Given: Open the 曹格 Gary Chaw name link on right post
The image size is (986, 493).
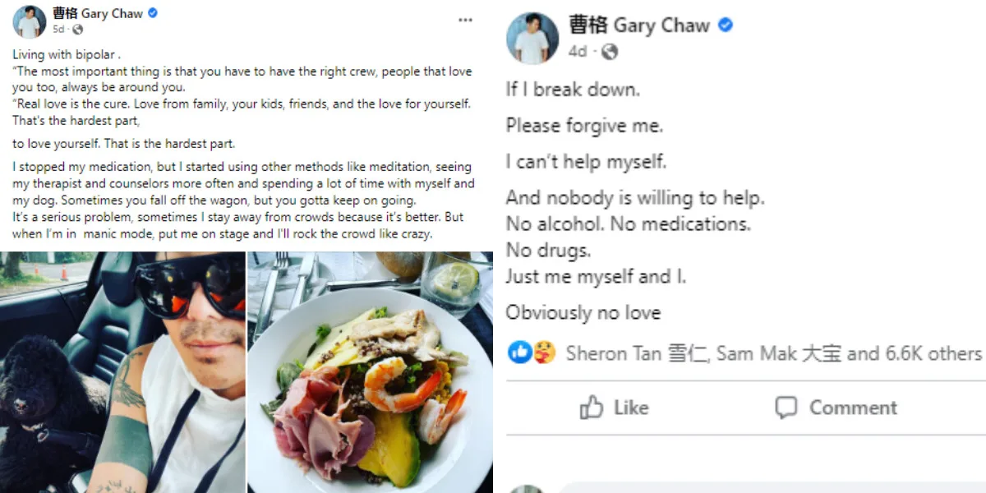Looking at the screenshot, I should tap(639, 25).
